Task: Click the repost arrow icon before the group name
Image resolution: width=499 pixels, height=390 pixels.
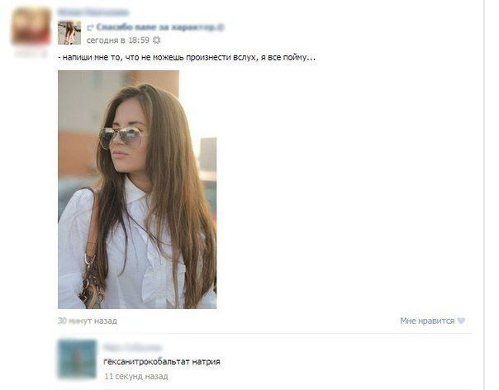Action: (90, 28)
